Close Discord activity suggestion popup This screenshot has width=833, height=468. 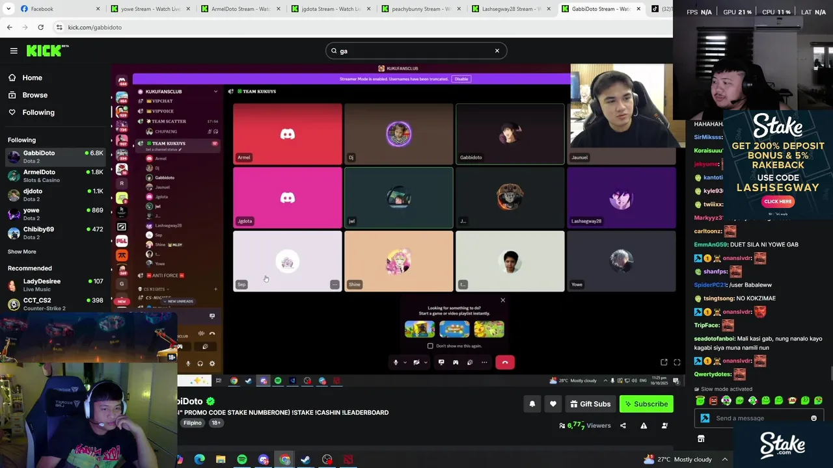502,300
